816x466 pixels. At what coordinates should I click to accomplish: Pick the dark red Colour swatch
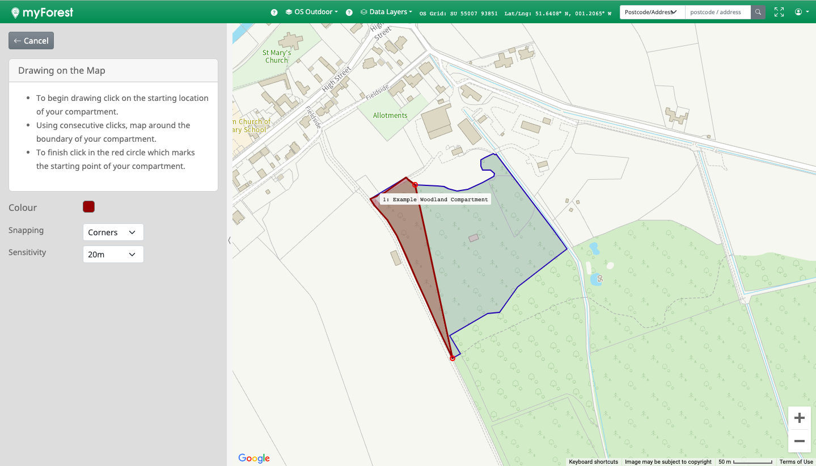point(88,207)
